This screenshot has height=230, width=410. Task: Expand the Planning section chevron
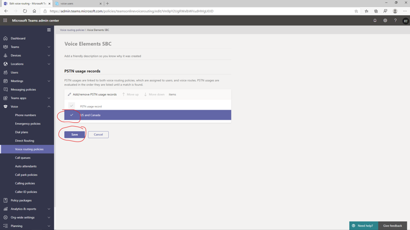(x=49, y=226)
